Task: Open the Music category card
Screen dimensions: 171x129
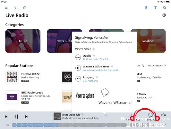Action: coord(23,41)
